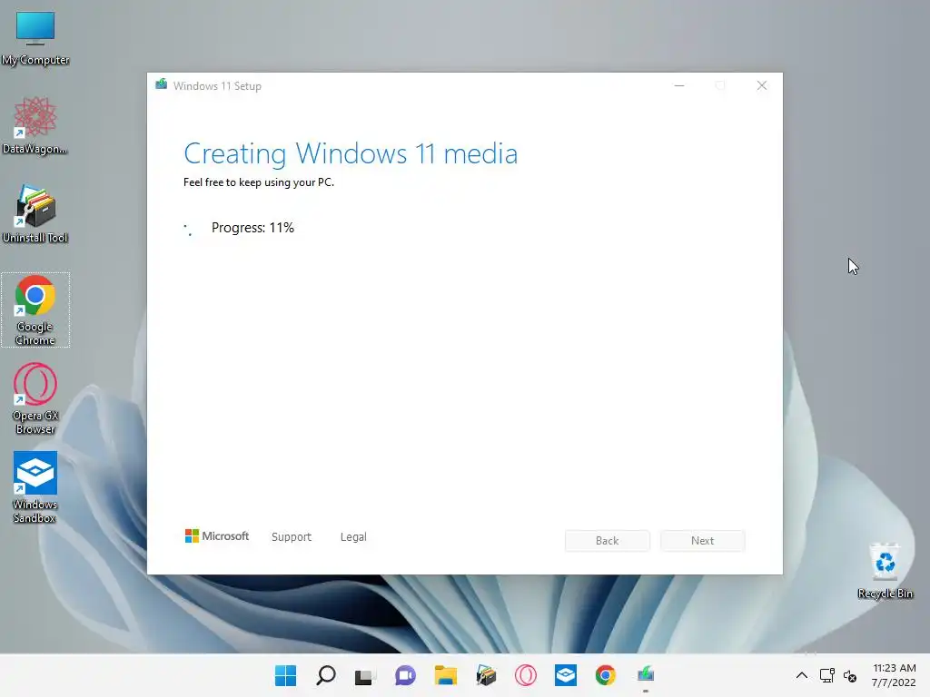Click 'Feel free to keep using your PC.'
This screenshot has height=697, width=930.
(259, 182)
